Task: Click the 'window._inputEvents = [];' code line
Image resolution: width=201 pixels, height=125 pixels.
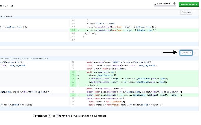Action: coord(103,75)
